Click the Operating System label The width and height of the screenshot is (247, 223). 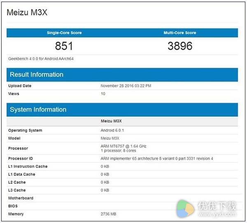click(25, 130)
